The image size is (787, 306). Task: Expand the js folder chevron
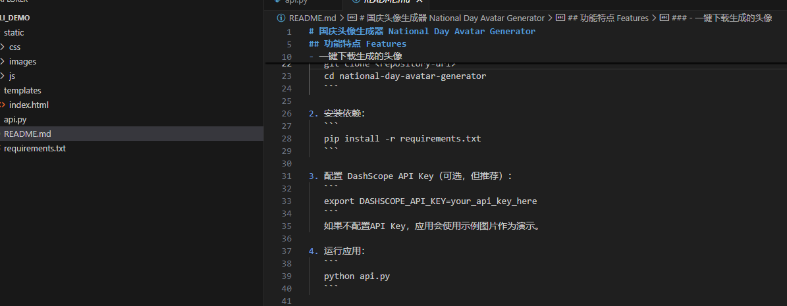[3, 76]
